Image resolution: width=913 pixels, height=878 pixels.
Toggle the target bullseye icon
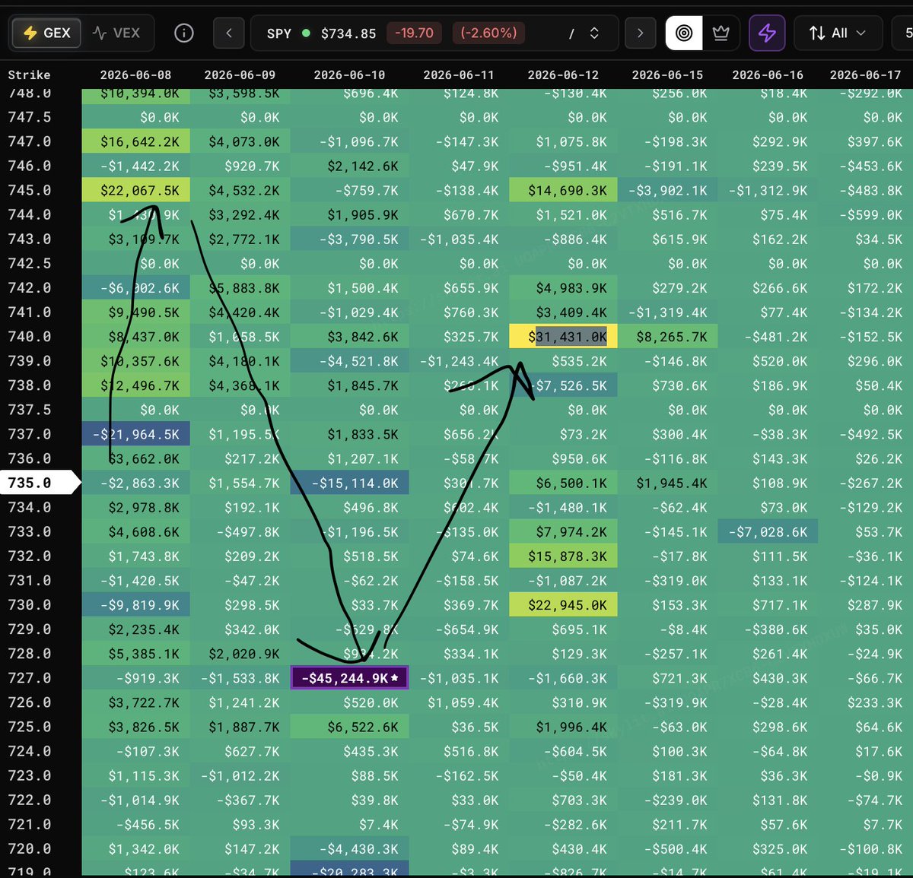tap(684, 33)
